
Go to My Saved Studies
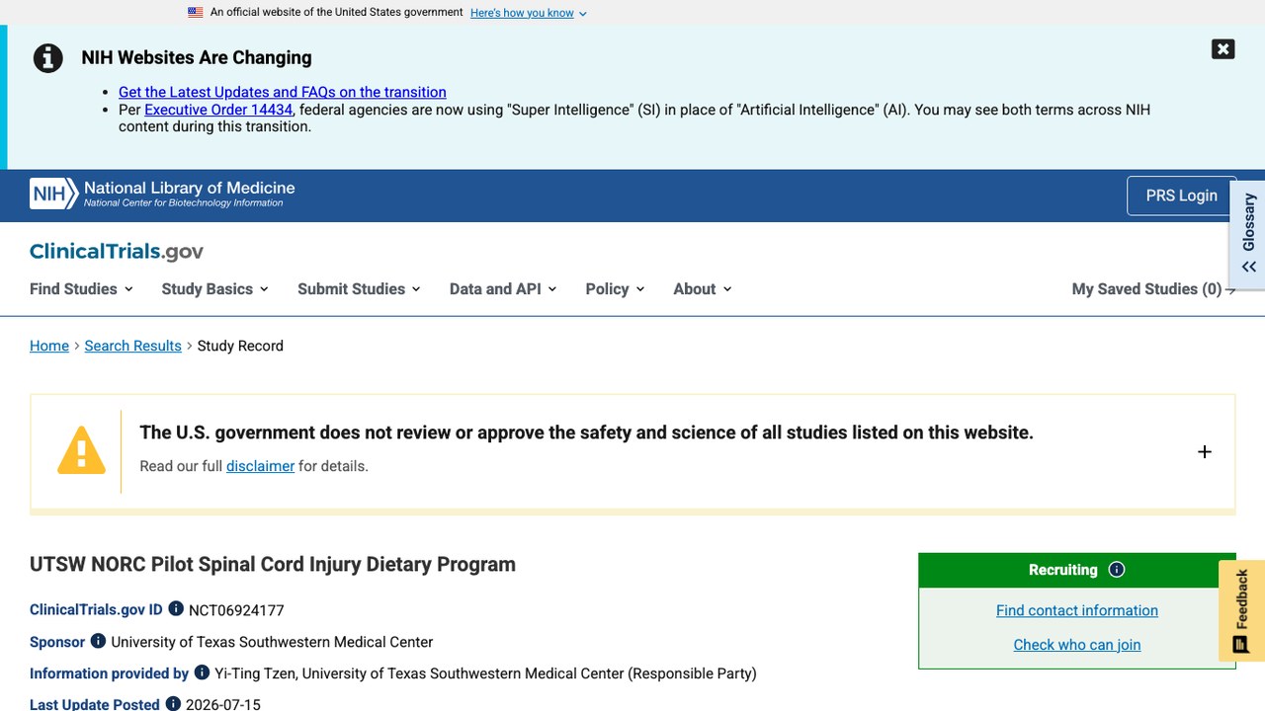click(1153, 288)
